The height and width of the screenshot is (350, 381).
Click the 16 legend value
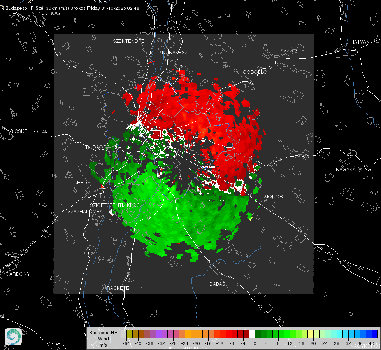pyautogui.click(x=302, y=343)
